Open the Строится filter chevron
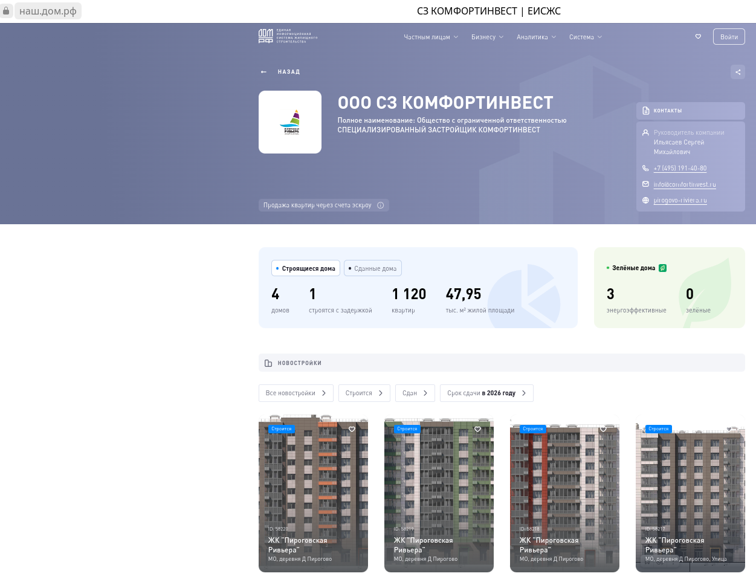The image size is (756, 582). (x=381, y=393)
